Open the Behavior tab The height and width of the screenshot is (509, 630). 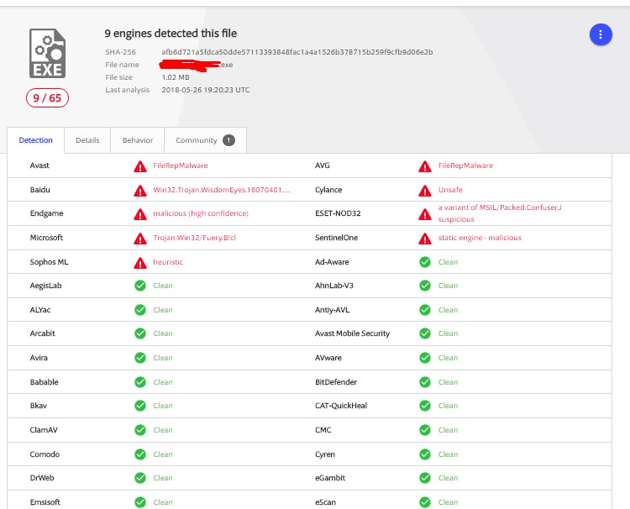pyautogui.click(x=138, y=140)
